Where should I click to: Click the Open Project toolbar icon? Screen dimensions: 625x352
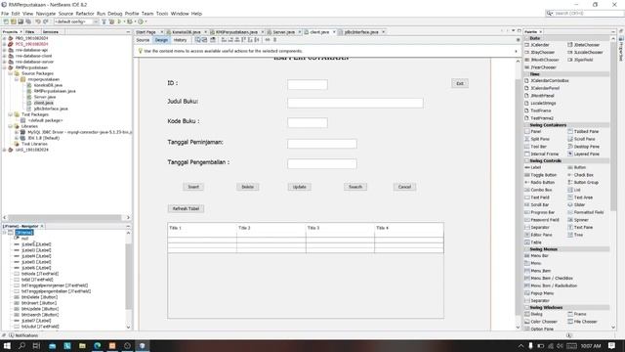[x=21, y=22]
